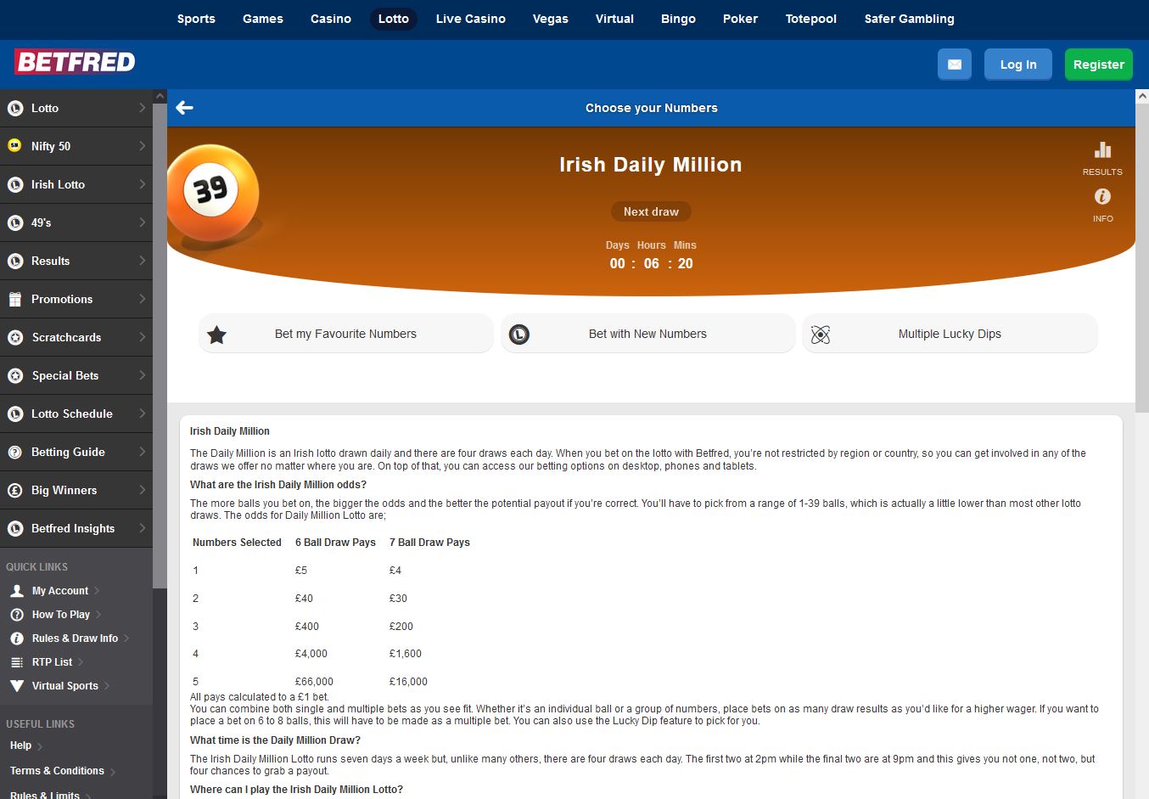Click the Lotto sidebar icon
The image size is (1149, 799).
(x=15, y=108)
